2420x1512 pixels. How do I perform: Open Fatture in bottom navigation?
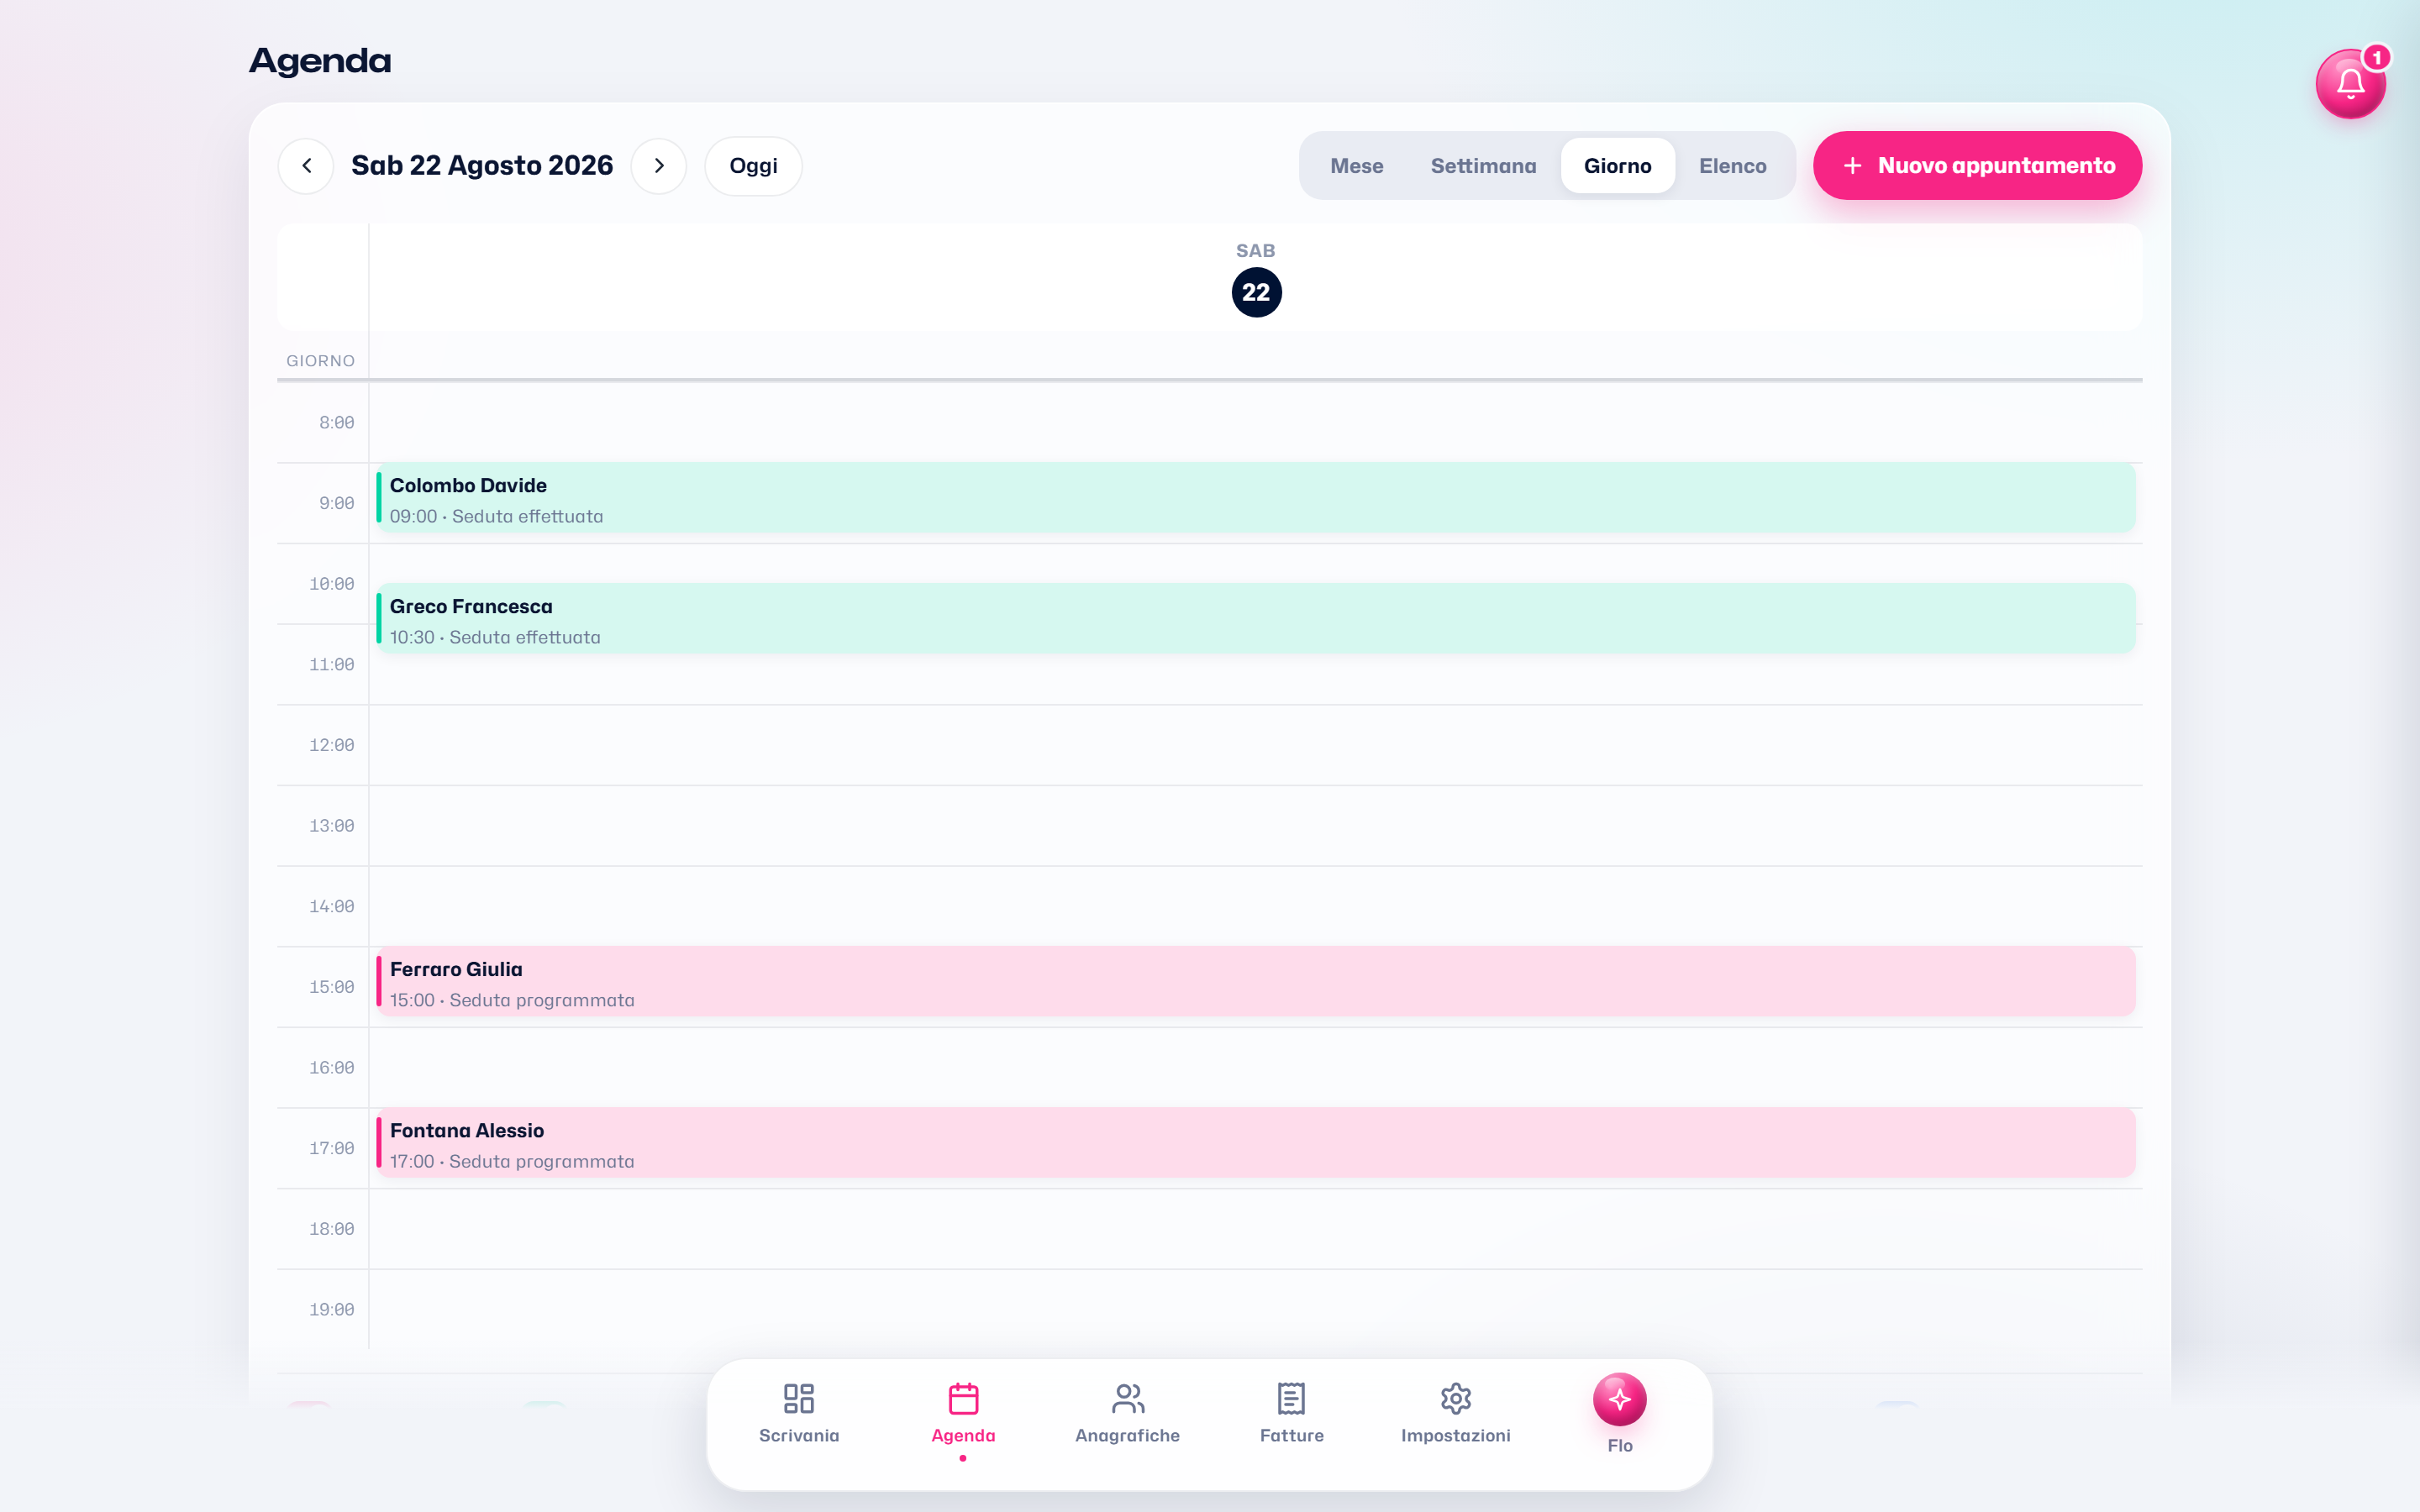1291,1413
